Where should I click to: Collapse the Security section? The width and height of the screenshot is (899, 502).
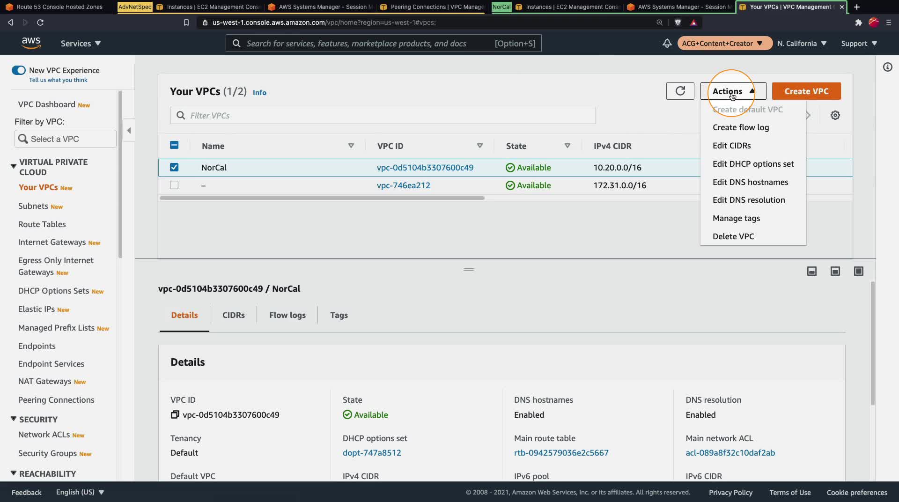(14, 419)
